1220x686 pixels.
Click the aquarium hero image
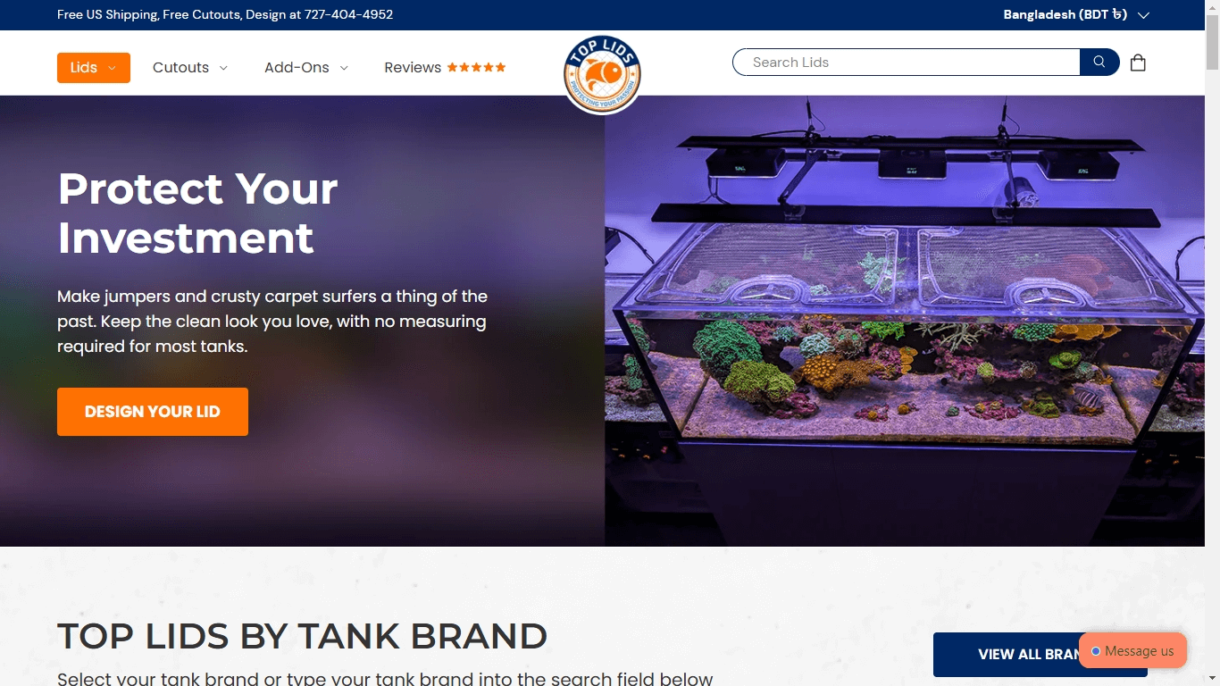905,321
